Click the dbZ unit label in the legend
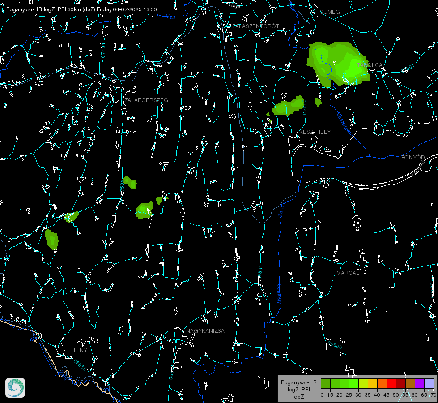The width and height of the screenshot is (438, 403). tap(299, 397)
